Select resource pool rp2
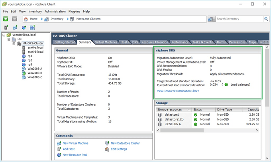This screenshot has height=162, width=271. point(30,60)
